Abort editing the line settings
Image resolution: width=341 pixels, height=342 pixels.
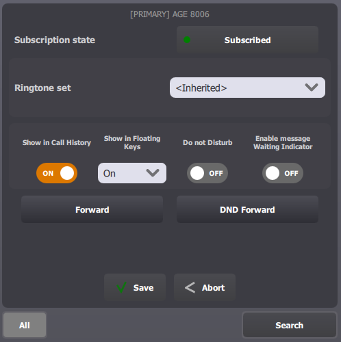point(205,287)
